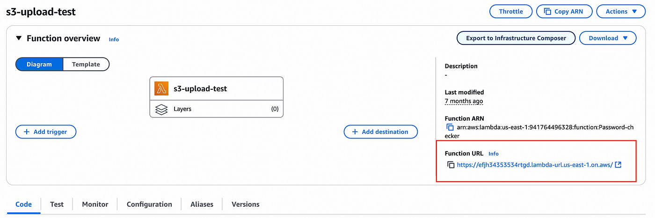The width and height of the screenshot is (655, 218).
Task: Open the lambda-url function URL link
Action: pos(535,165)
